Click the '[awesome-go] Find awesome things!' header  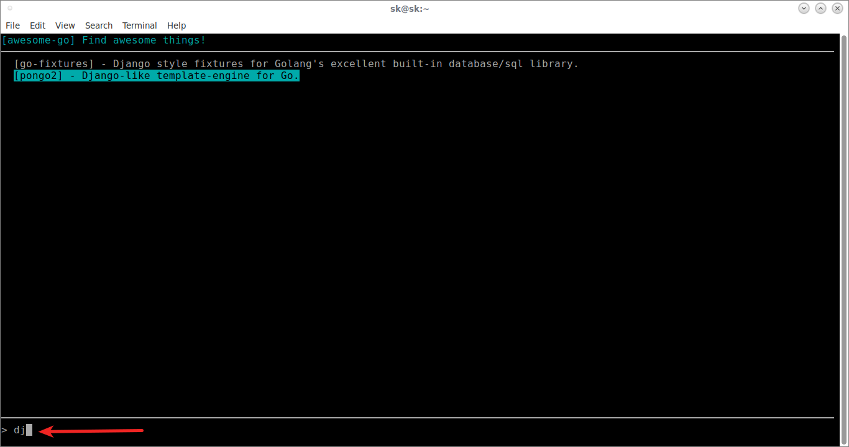click(104, 40)
